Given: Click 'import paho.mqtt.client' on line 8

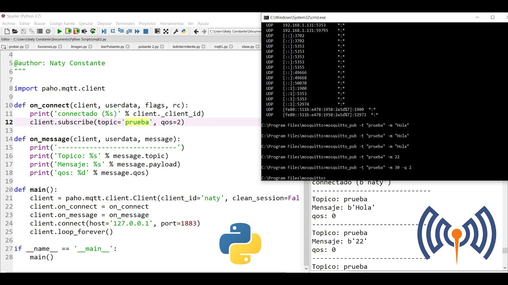Looking at the screenshot, I should pyautogui.click(x=60, y=88).
